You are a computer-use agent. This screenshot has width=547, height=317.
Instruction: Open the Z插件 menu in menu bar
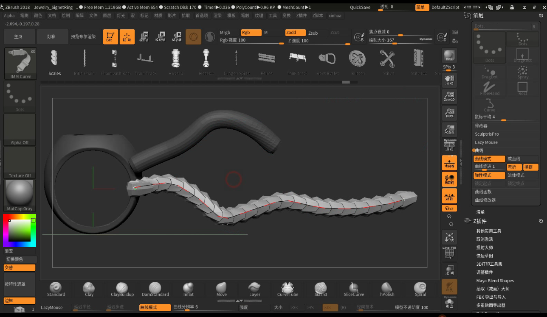pyautogui.click(x=302, y=16)
